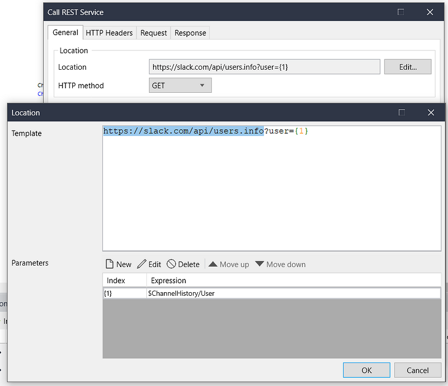Maximize the Call REST Service window
This screenshot has width=448, height=386.
coord(401,12)
